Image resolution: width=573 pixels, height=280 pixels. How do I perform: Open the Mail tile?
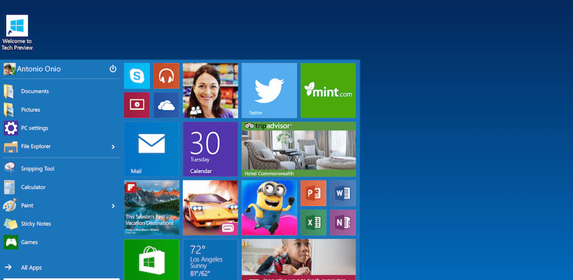(151, 149)
